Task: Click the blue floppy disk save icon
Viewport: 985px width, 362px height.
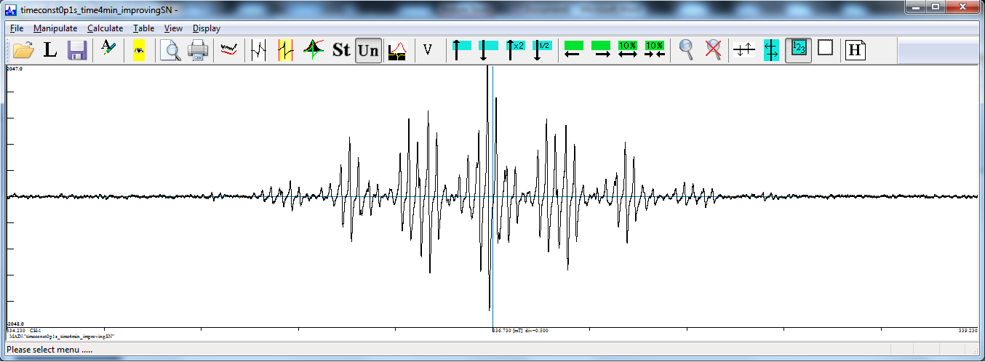Action: [x=78, y=50]
